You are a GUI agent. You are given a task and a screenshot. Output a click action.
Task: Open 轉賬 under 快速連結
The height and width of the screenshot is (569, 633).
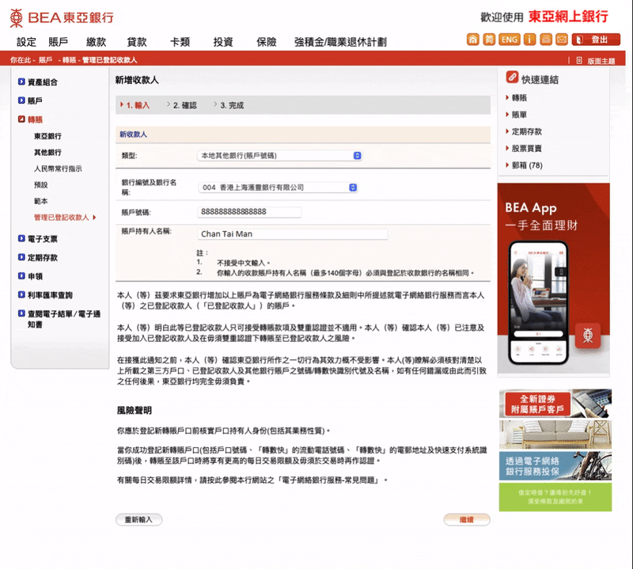519,97
